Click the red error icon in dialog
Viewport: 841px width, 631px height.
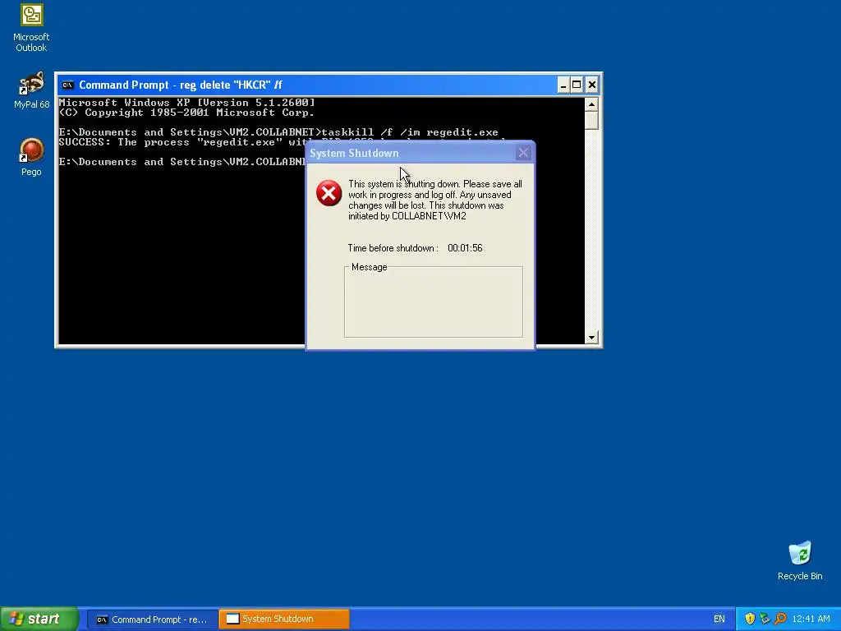(329, 193)
